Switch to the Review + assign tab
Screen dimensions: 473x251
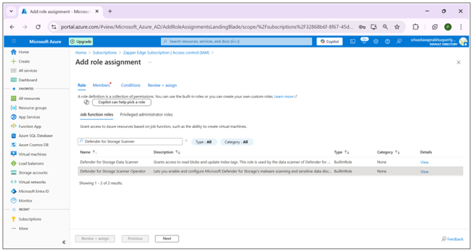click(163, 86)
